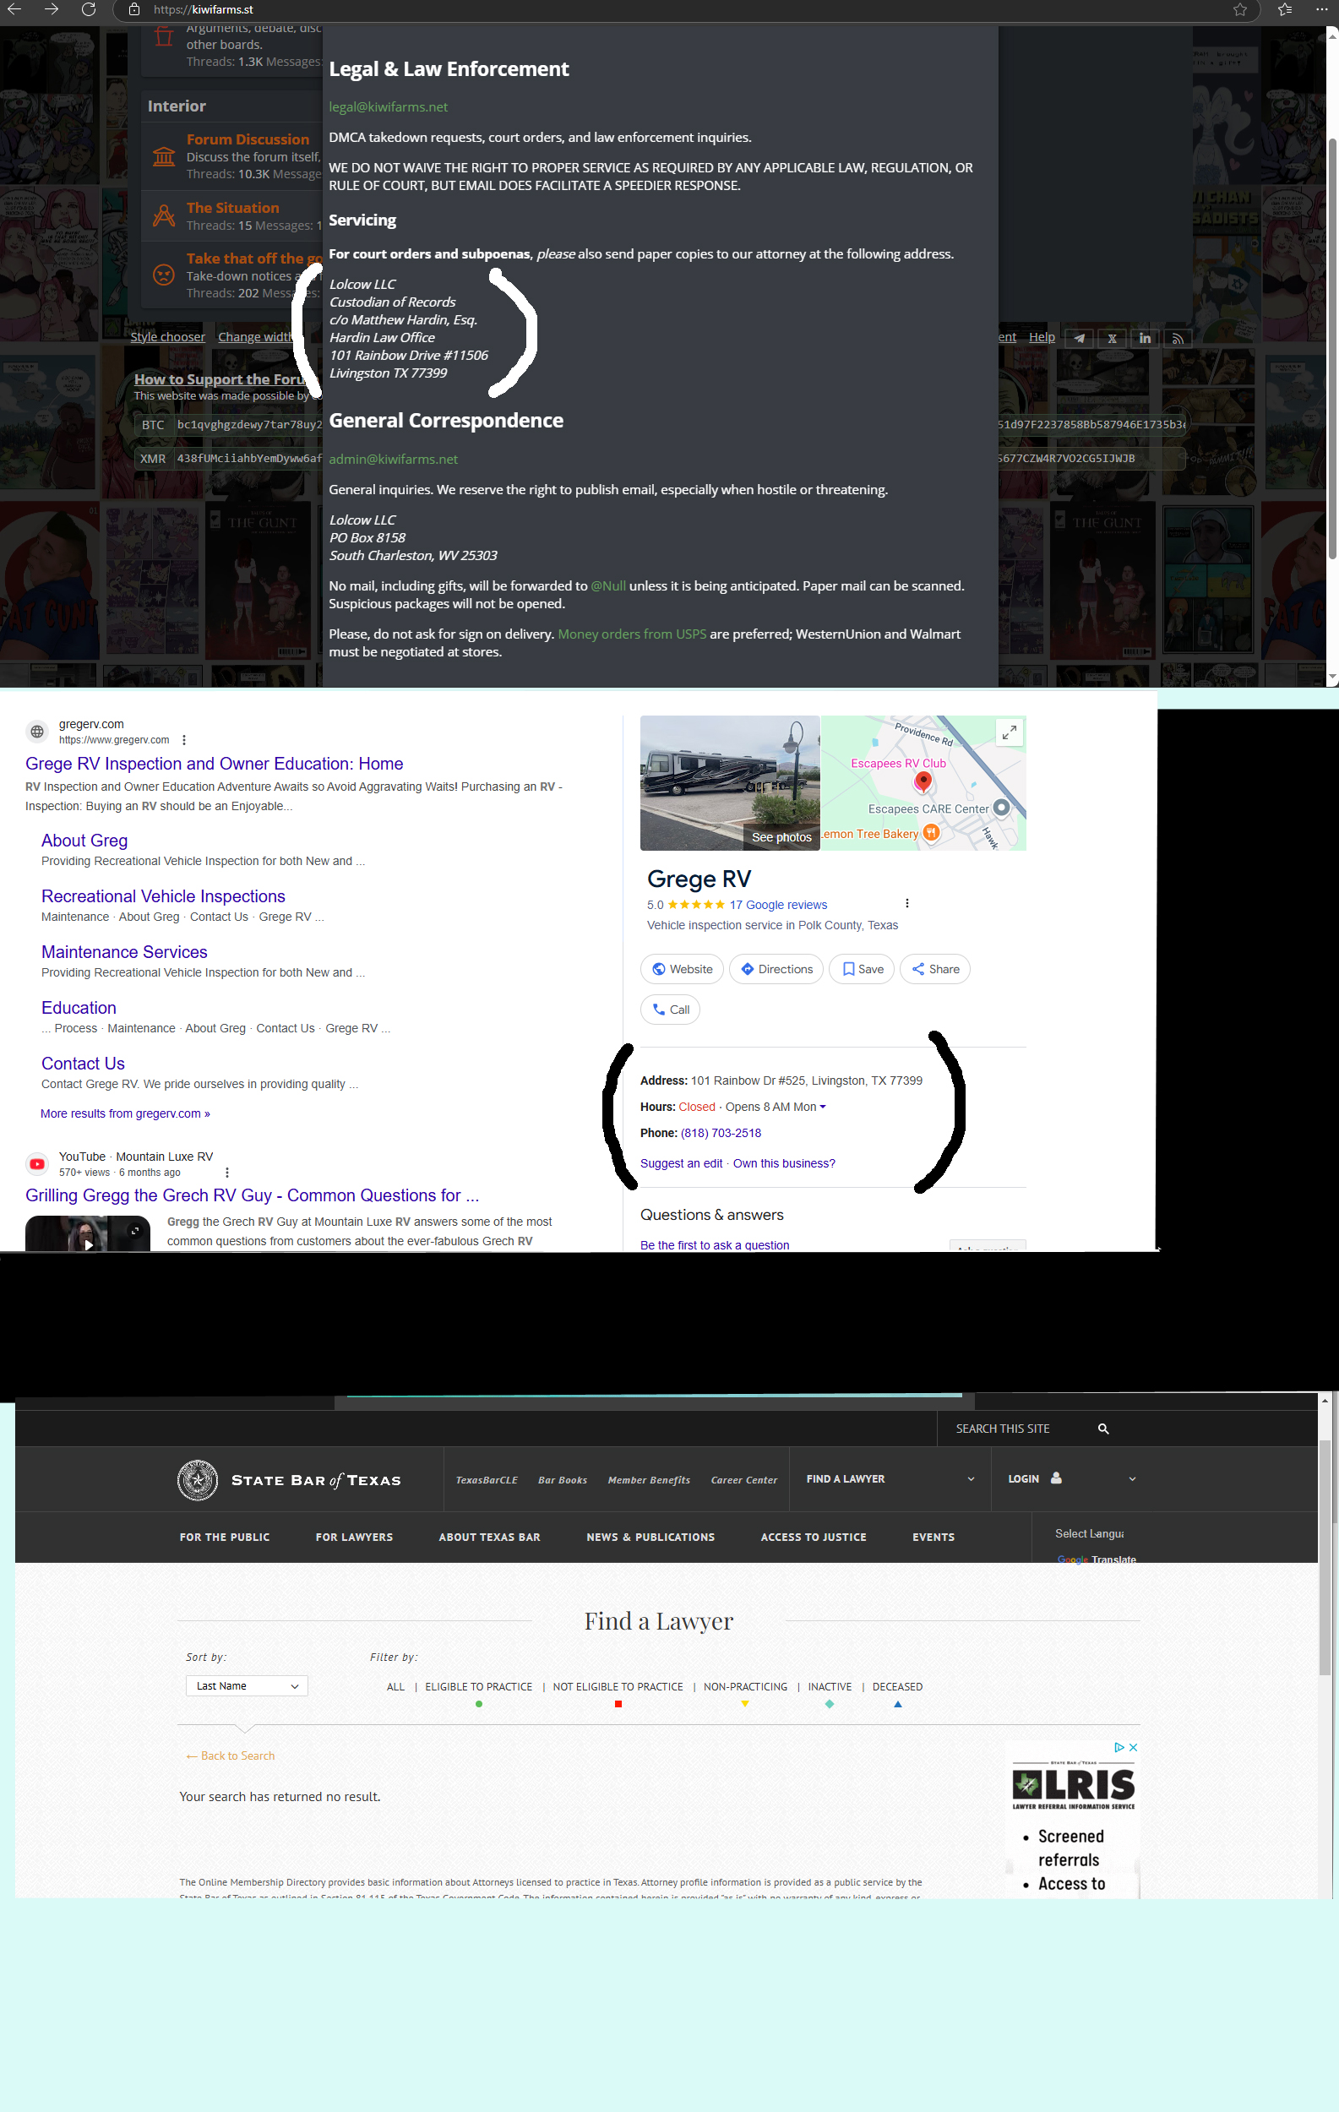
Task: Filter by Deceased
Action: 897,1686
